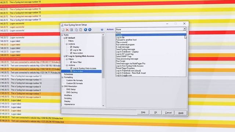Image resolution: width=235 pixels, height=132 pixels.
Task: Collapse the Formatting tree node
Action: pyautogui.click(x=63, y=77)
